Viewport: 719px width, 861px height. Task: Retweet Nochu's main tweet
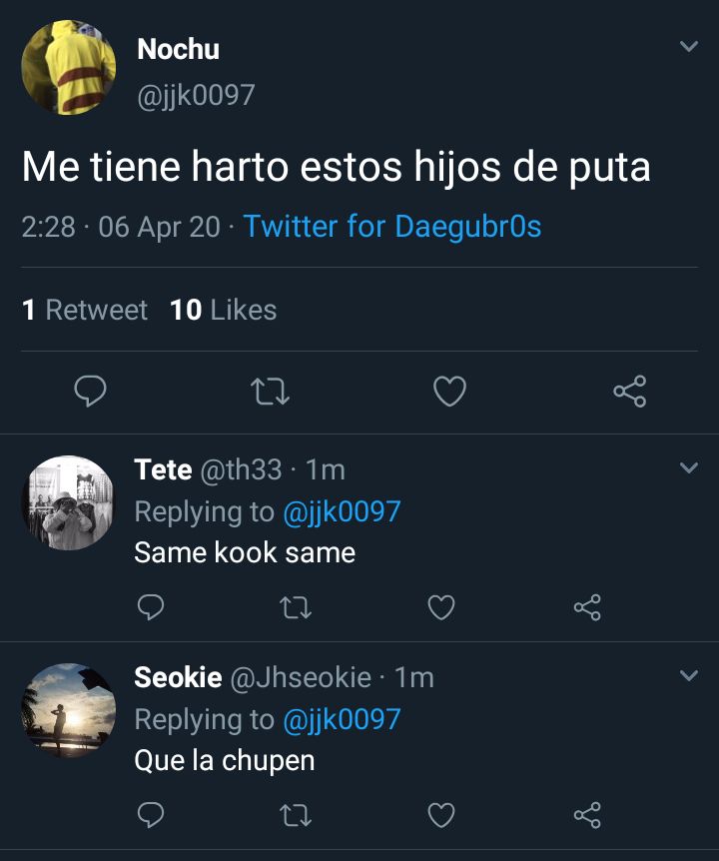coord(270,392)
